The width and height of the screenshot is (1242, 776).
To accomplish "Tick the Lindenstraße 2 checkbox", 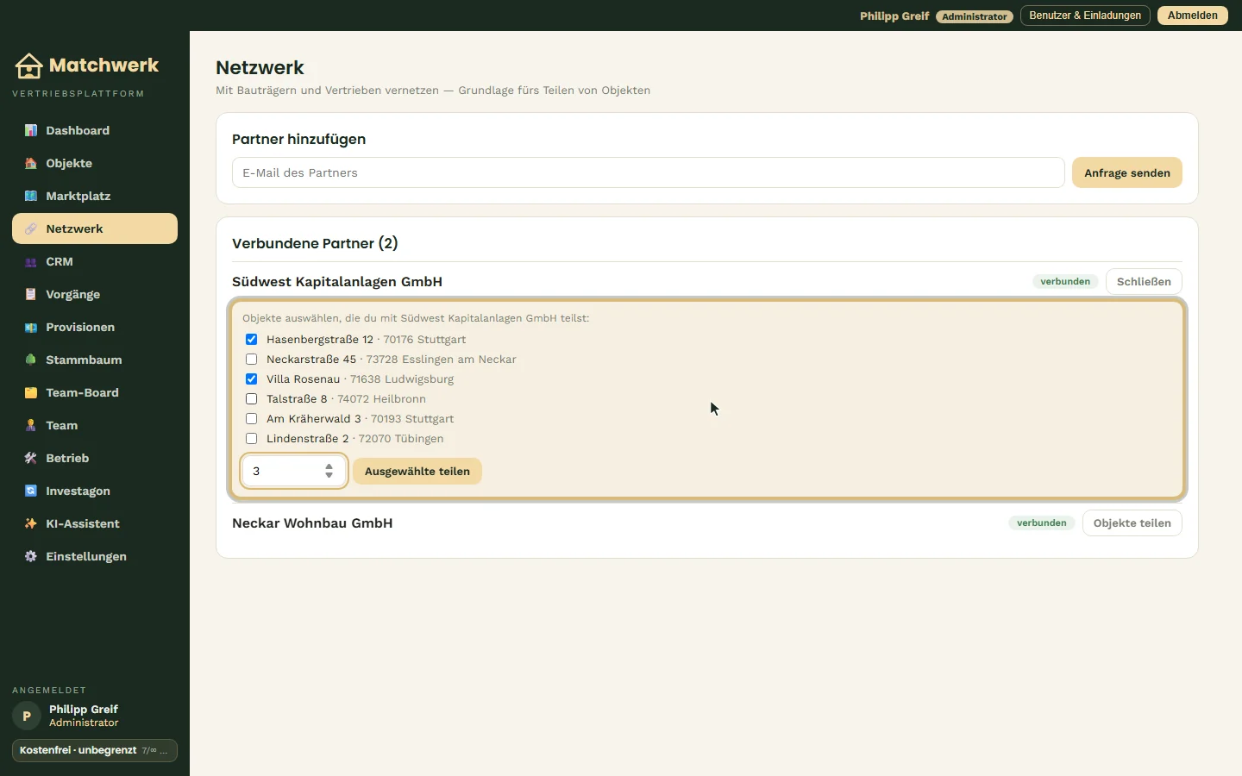I will (x=251, y=439).
